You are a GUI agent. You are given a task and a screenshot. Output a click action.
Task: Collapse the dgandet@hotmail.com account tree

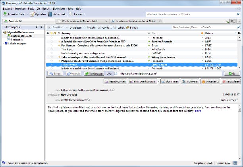click(3, 32)
